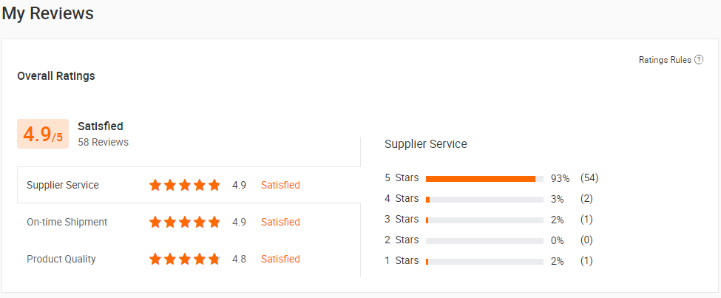Image resolution: width=721 pixels, height=298 pixels.
Task: Click the (2) four-star review count
Action: [x=586, y=198]
